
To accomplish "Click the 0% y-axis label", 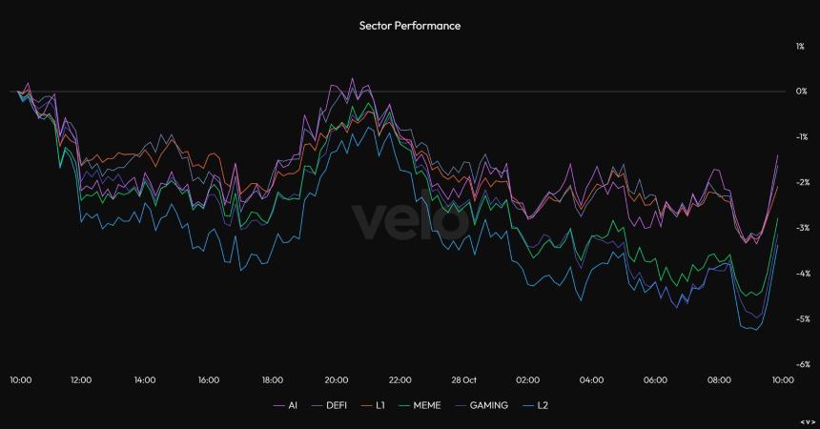I will 802,92.
